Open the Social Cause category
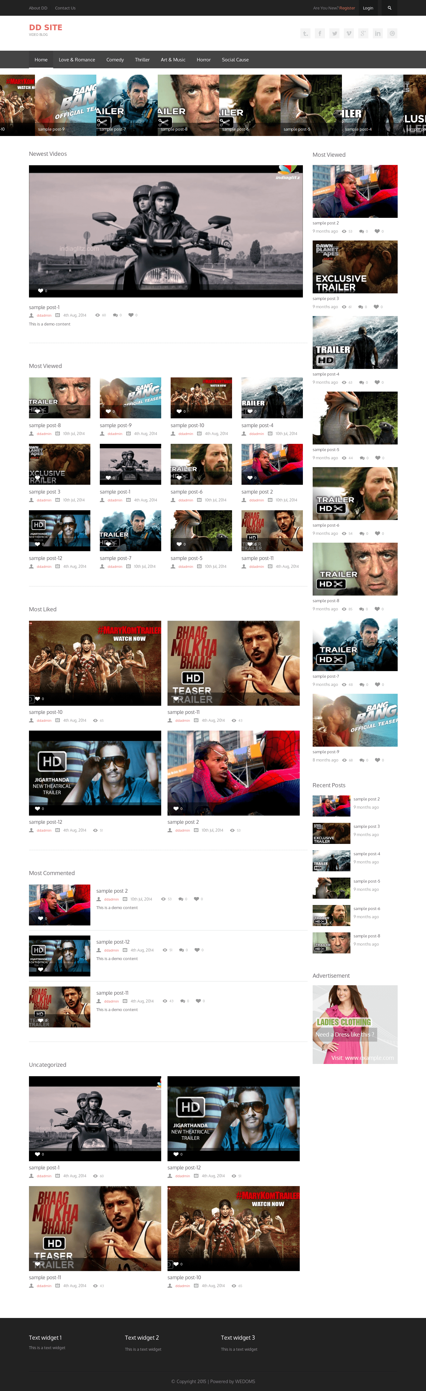This screenshot has width=426, height=1391. pyautogui.click(x=236, y=59)
